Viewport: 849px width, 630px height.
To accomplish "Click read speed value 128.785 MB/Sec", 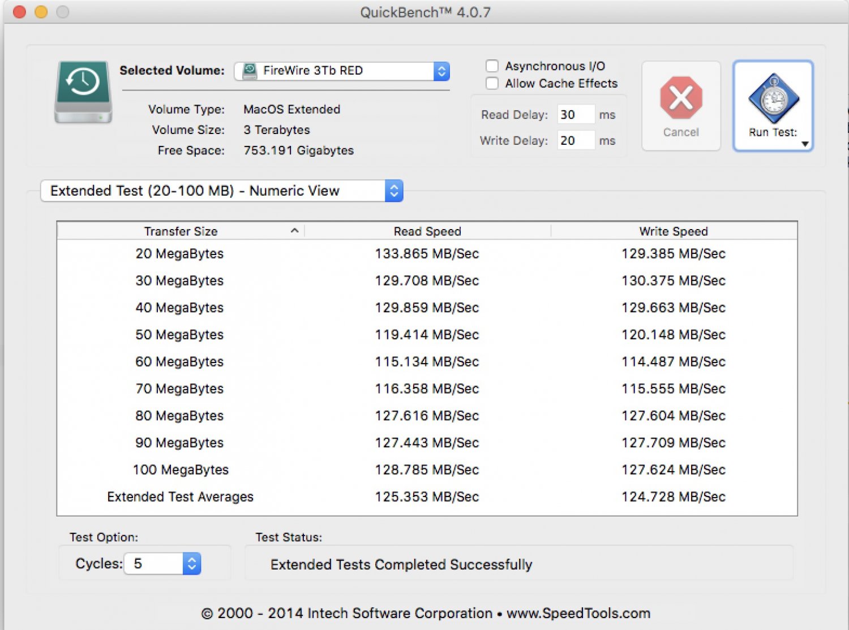I will [x=427, y=469].
